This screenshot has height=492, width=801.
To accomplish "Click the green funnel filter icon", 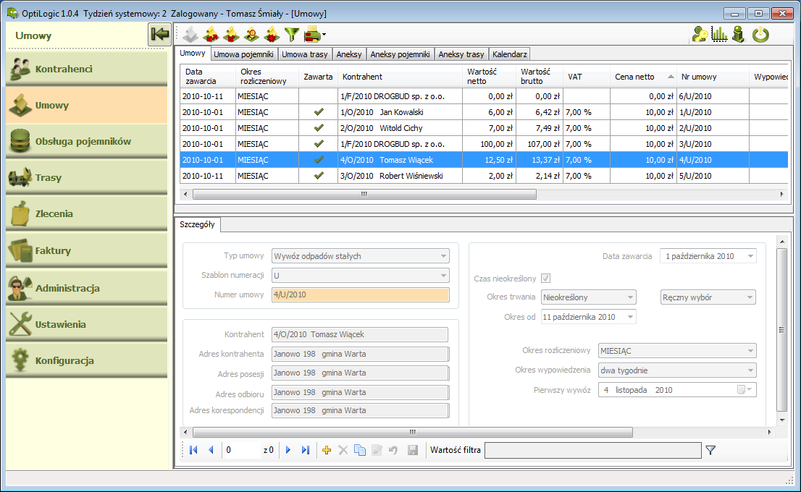I will tap(292, 35).
